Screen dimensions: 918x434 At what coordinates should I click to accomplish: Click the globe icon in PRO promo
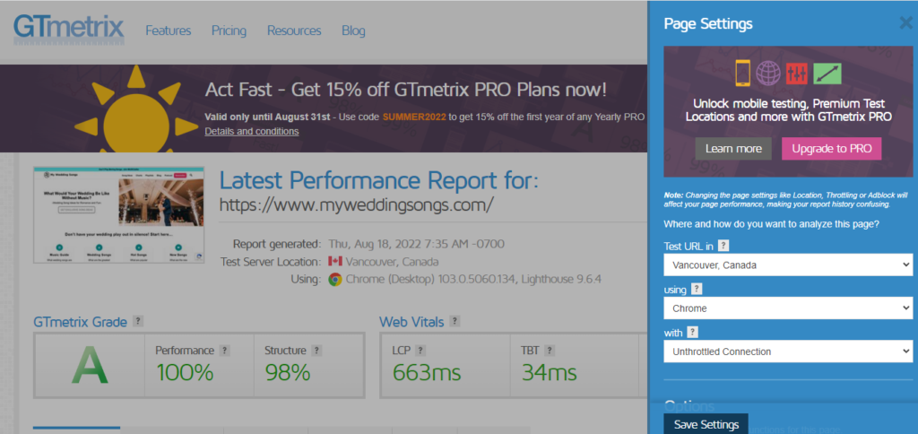(768, 74)
